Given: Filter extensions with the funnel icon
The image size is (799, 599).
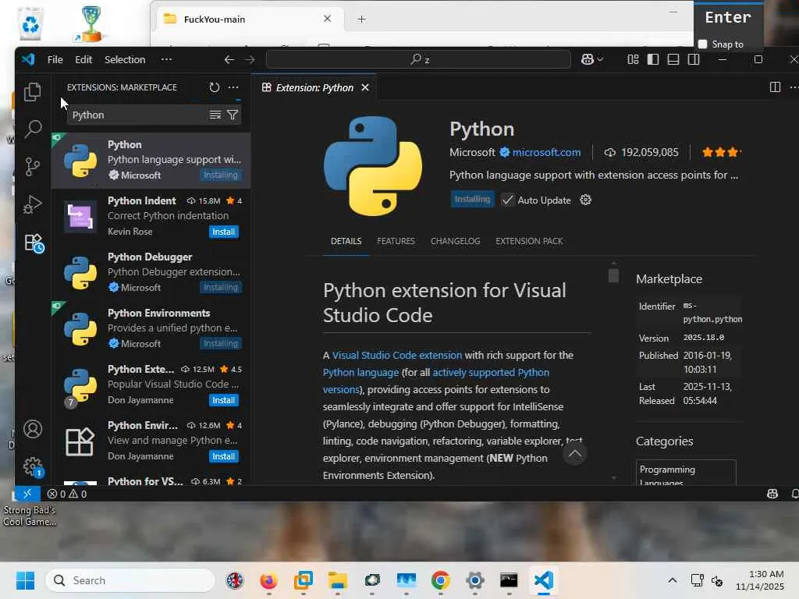Looking at the screenshot, I should [233, 115].
